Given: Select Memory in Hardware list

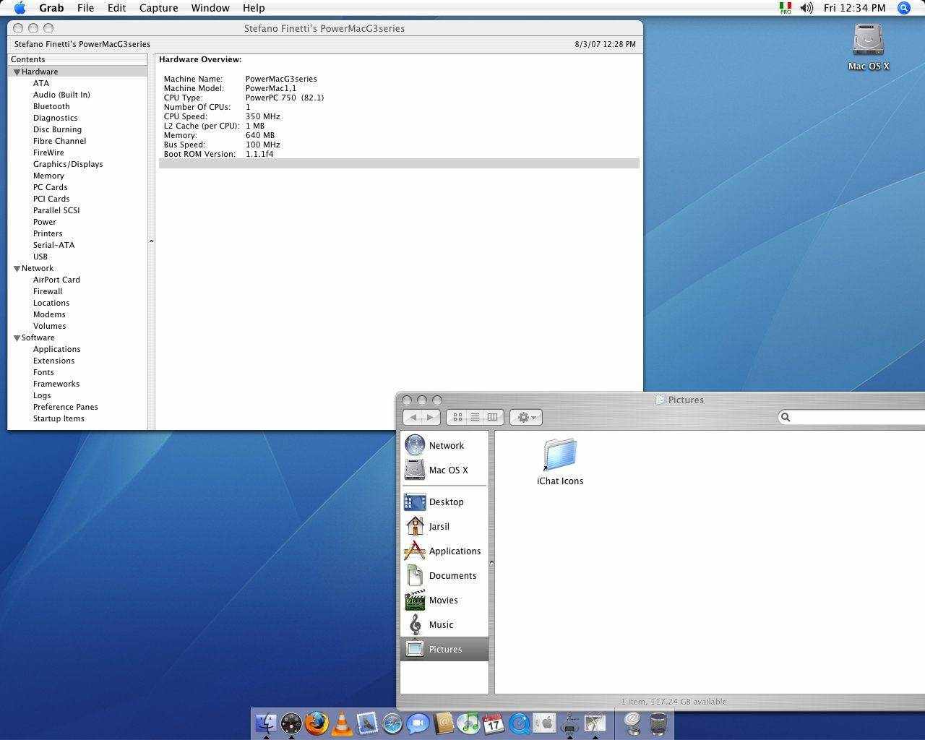Looking at the screenshot, I should (x=48, y=176).
